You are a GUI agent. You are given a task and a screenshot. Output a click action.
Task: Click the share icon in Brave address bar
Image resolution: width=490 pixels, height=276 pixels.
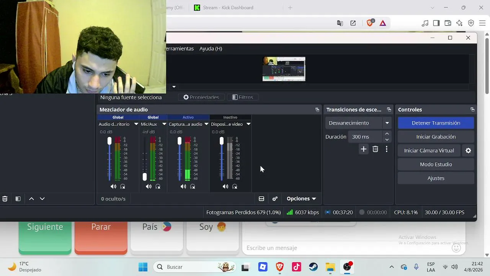(353, 23)
